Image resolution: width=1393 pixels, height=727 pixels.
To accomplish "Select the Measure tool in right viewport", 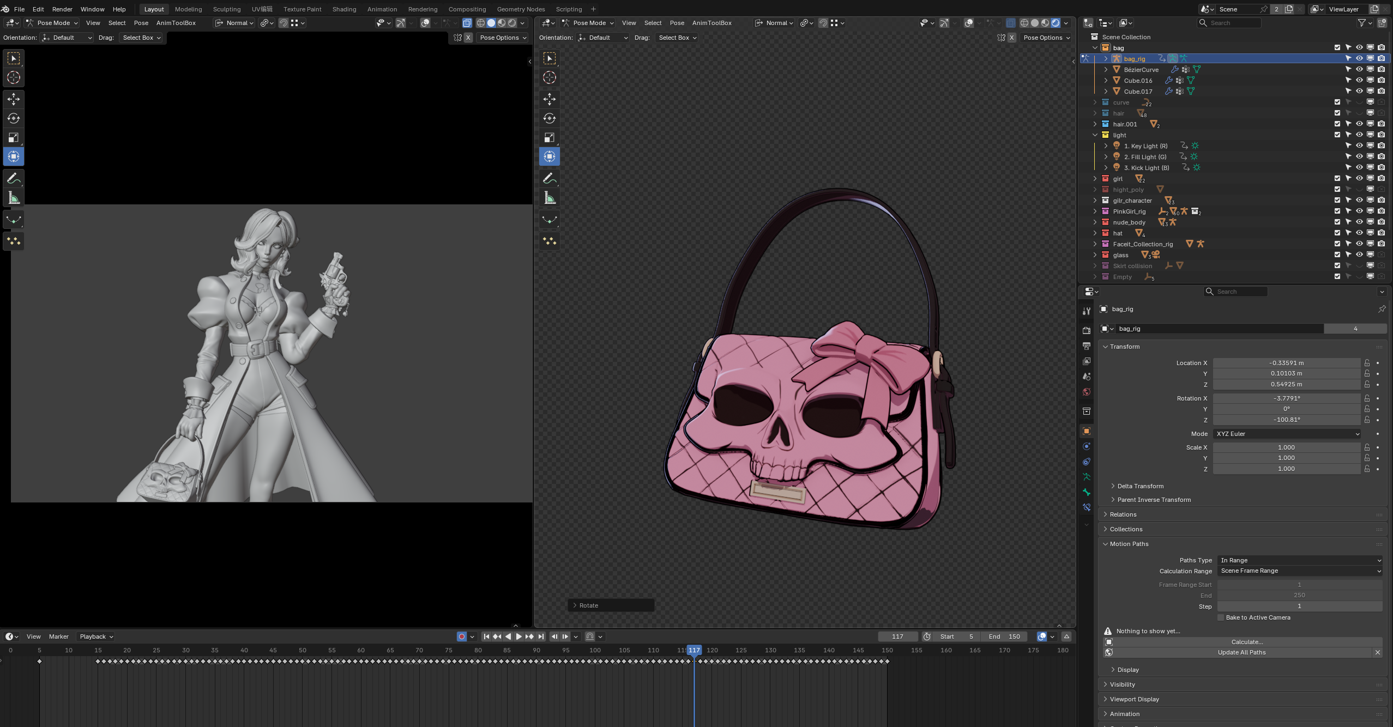I will tap(550, 198).
